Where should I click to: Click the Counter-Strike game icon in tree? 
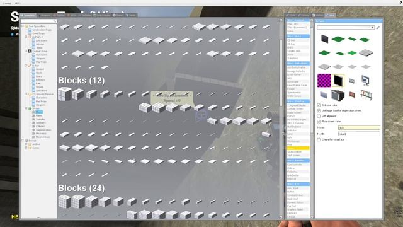tap(30, 51)
